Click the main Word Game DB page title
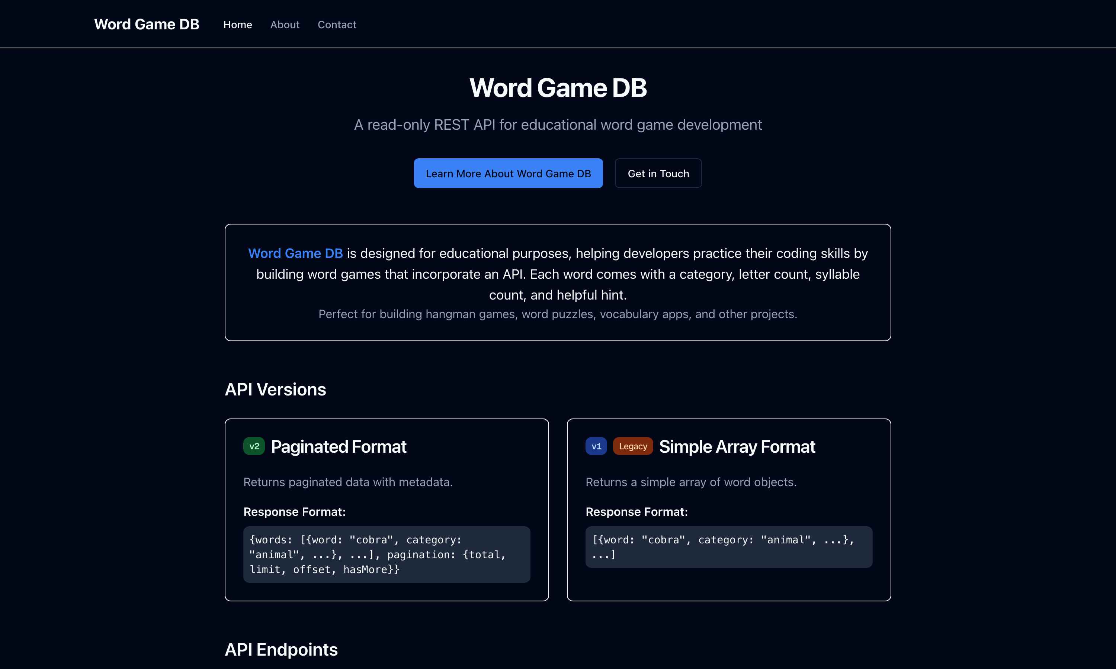 tap(558, 87)
